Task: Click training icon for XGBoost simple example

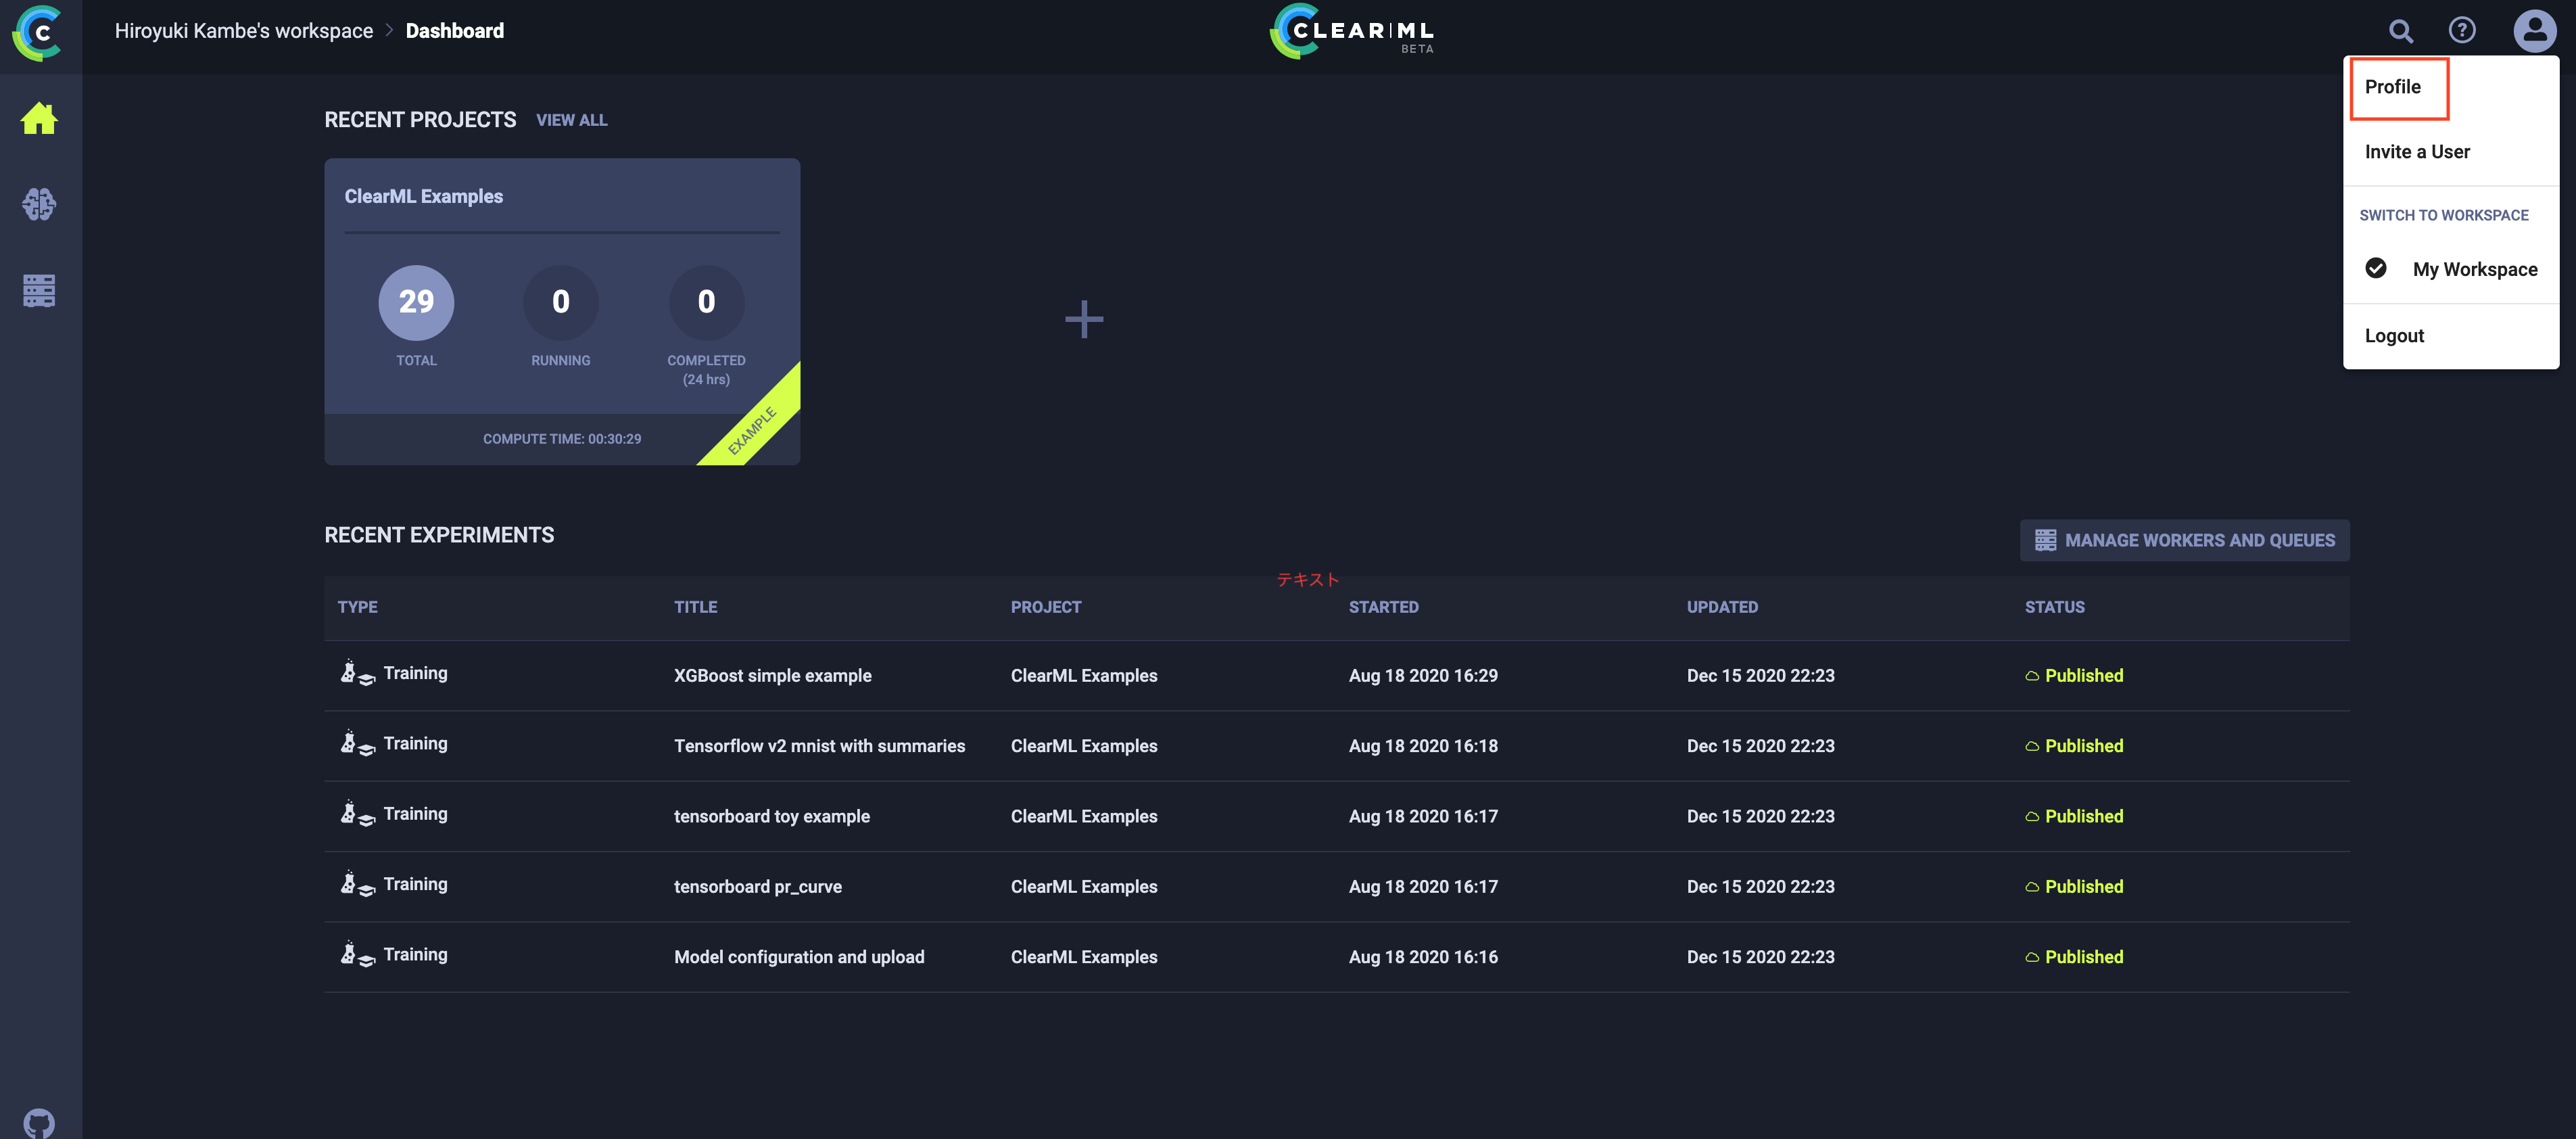Action: tap(357, 673)
